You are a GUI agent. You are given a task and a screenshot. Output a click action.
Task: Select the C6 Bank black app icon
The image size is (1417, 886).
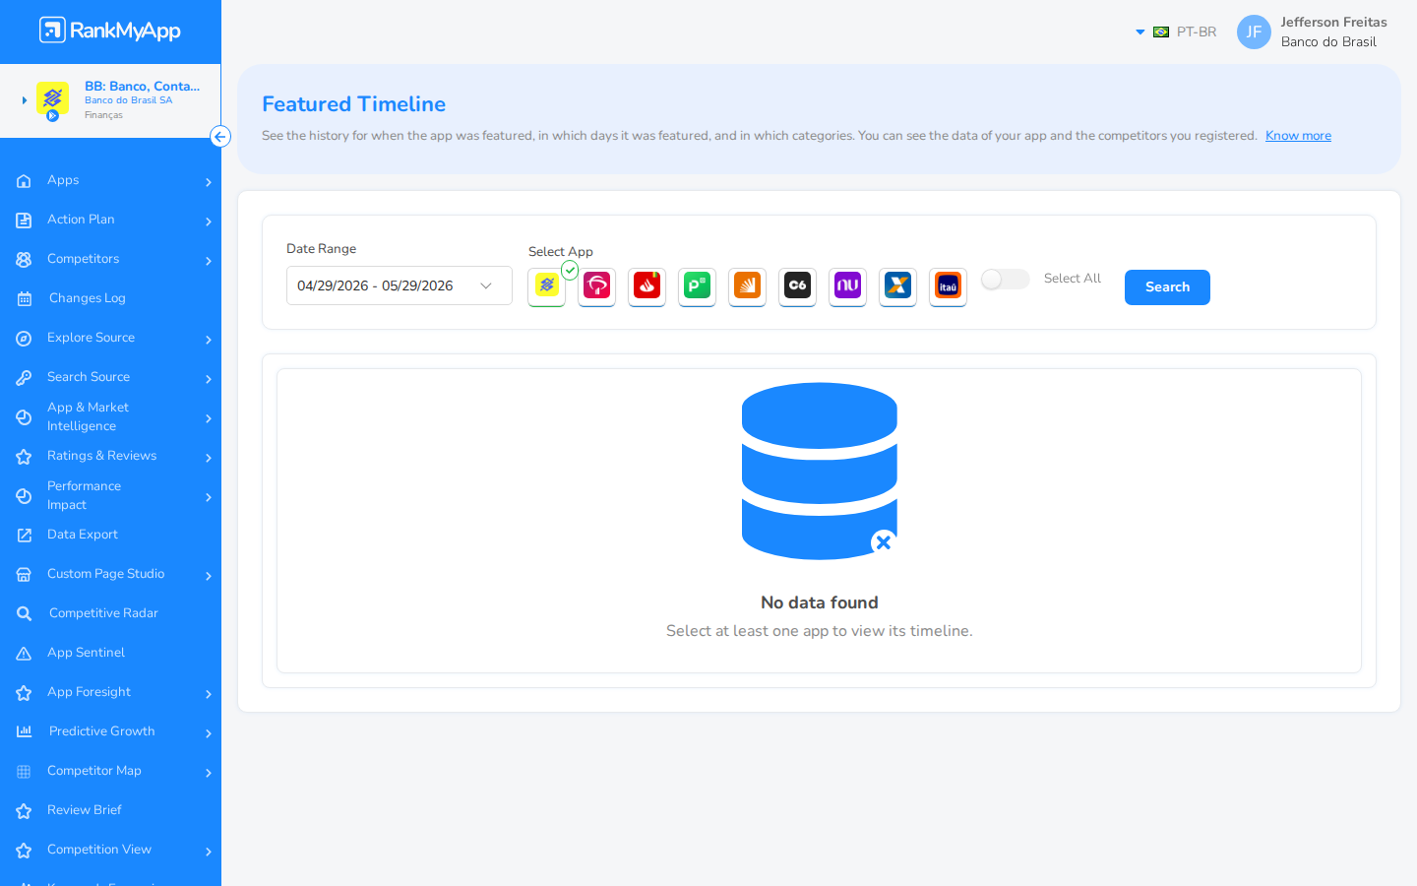797,286
